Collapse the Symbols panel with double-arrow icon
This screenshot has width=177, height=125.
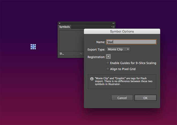(113, 23)
